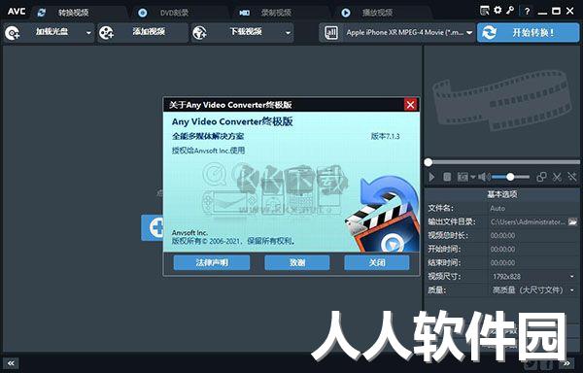
Task: Collapse left panel with bottom-left chevrons
Action: pyautogui.click(x=11, y=363)
